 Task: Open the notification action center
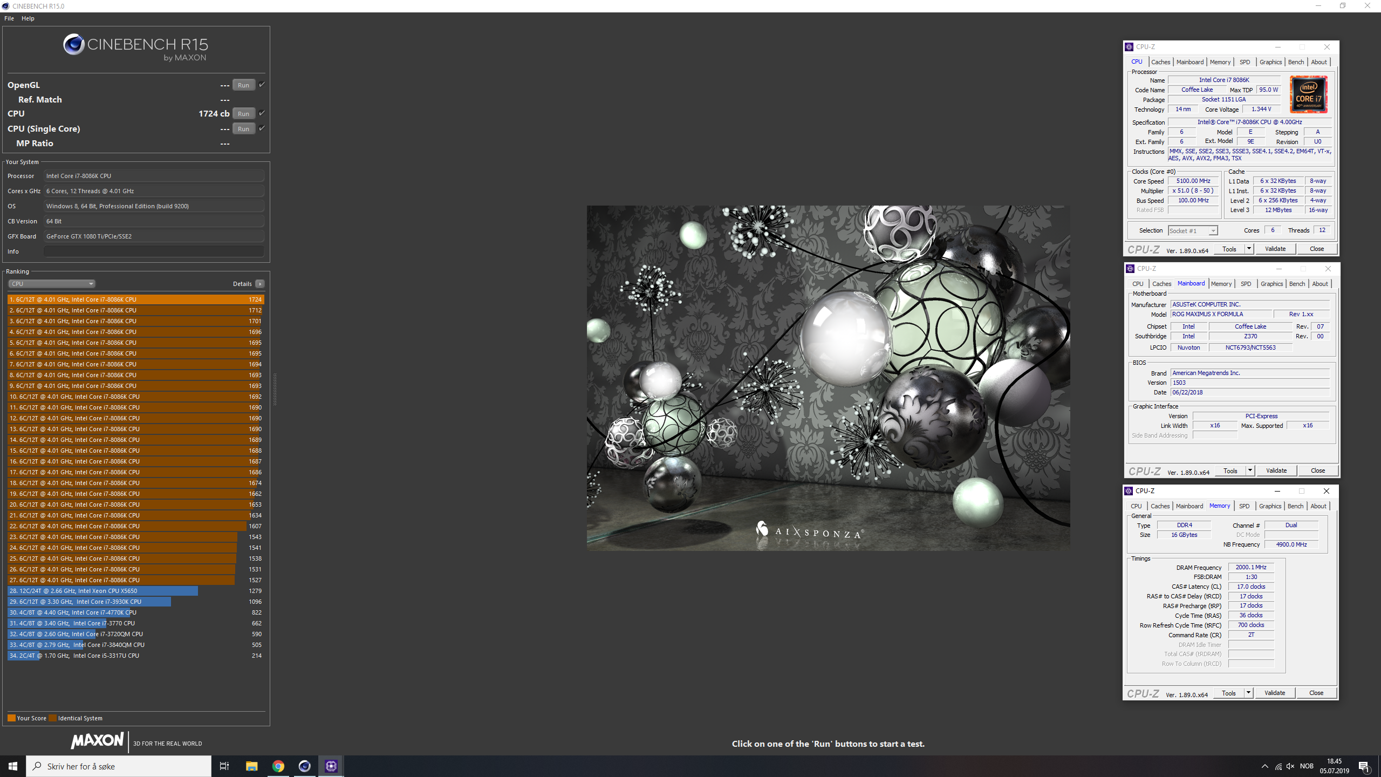[x=1364, y=766]
